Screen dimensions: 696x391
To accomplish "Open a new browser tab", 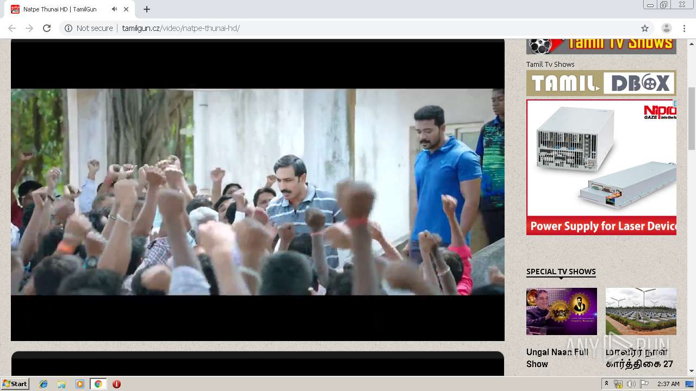I will (x=147, y=9).
